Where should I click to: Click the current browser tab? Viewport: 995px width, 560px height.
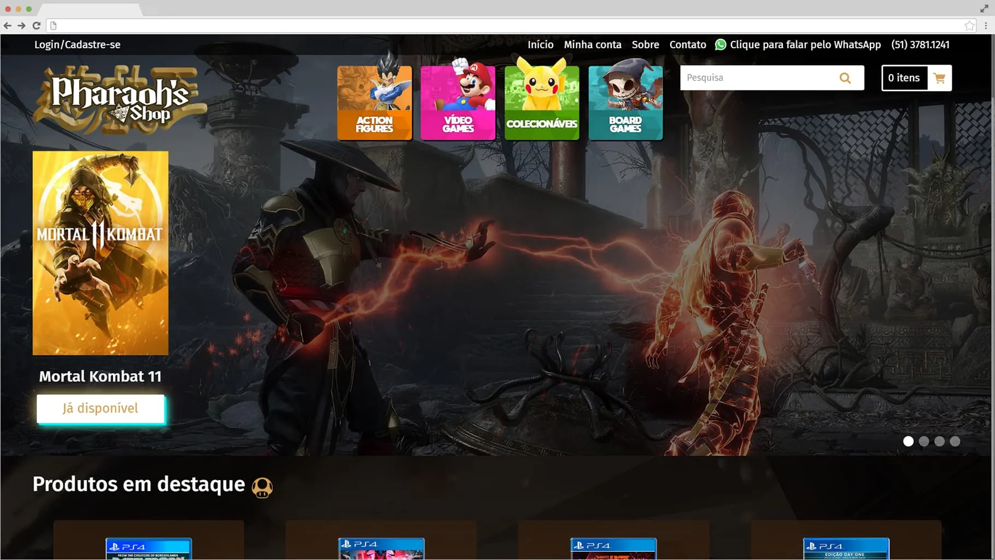(91, 9)
